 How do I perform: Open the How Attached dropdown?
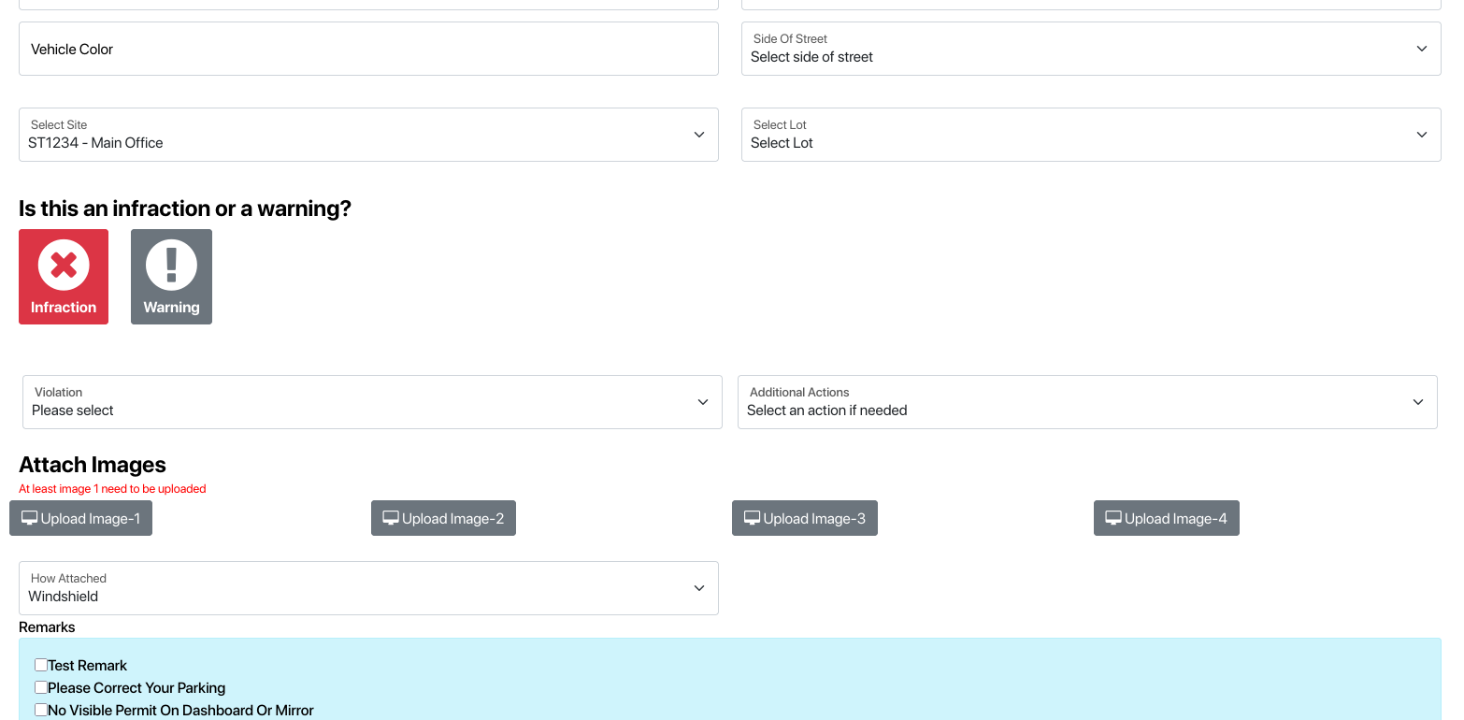(x=368, y=588)
